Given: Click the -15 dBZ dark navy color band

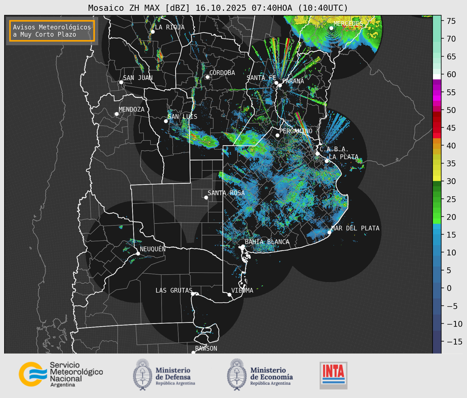Looking at the screenshot, I should pos(437,342).
